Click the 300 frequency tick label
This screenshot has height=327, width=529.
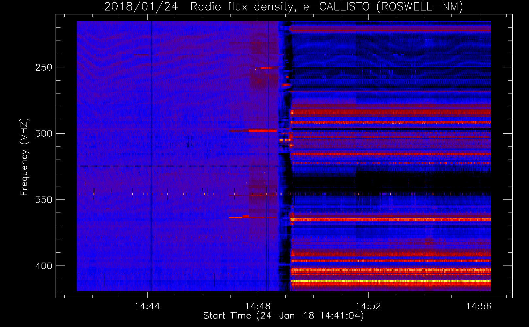pyautogui.click(x=44, y=133)
